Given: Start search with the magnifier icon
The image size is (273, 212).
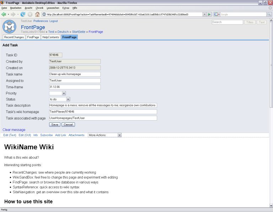Looking at the screenshot, I should [x=269, y=14].
